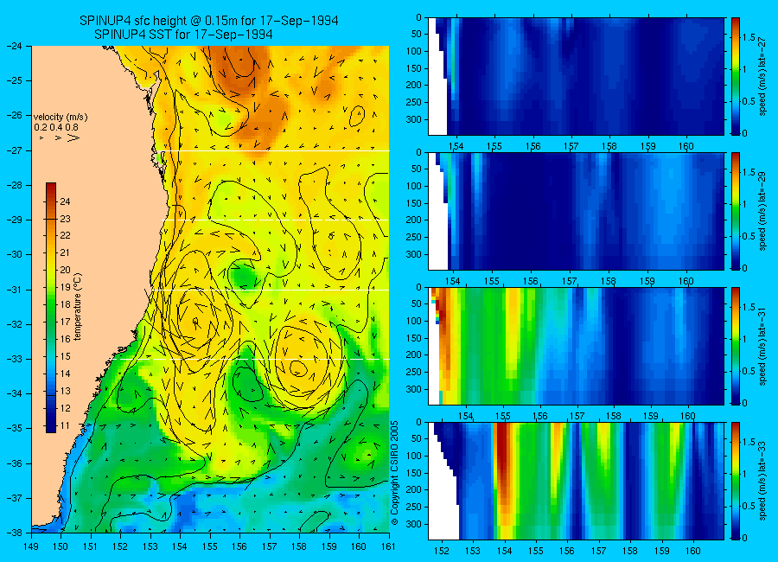Click the '150' depth label on the lat=-29 panel
Viewport: 778px width, 562px height.
click(414, 203)
